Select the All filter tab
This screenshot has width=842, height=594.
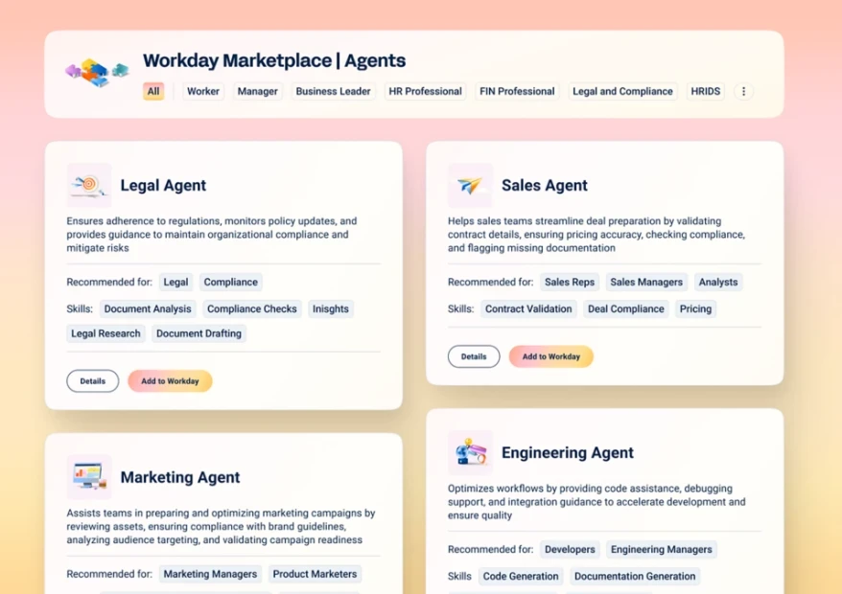tap(153, 92)
